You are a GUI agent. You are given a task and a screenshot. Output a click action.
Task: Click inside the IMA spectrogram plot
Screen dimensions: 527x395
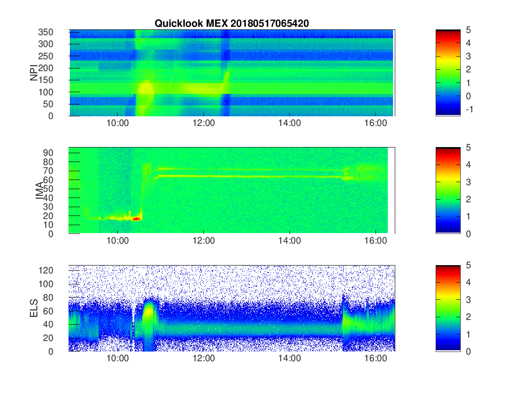(x=231, y=190)
